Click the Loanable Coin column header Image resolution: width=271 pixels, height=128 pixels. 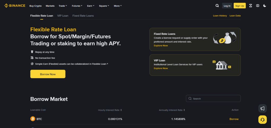38,110
